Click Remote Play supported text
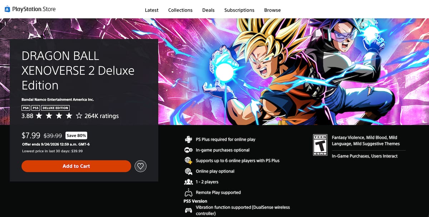Image resolution: width=429 pixels, height=217 pixels. [218, 192]
